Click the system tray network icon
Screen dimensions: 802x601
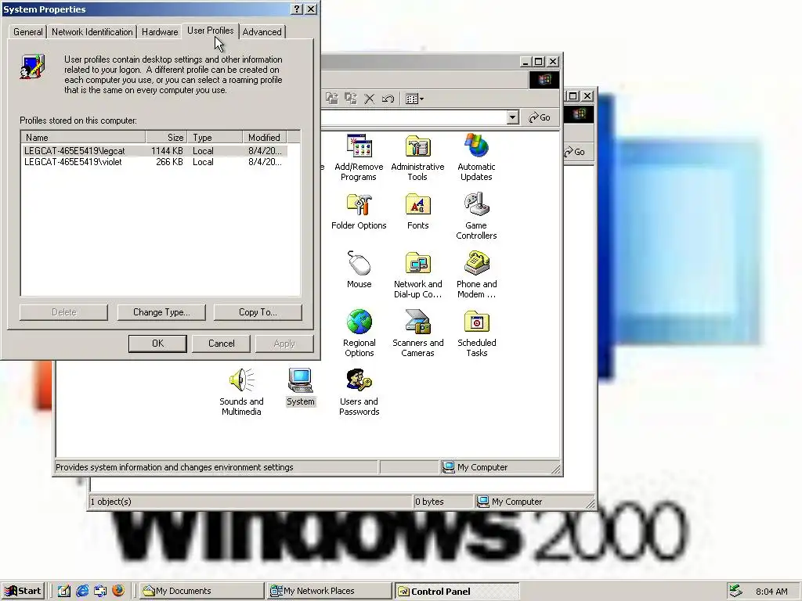tap(735, 591)
